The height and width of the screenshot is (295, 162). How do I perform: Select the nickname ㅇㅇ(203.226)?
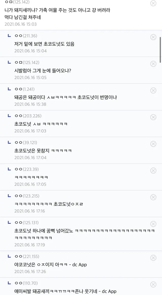[x=28, y=116]
